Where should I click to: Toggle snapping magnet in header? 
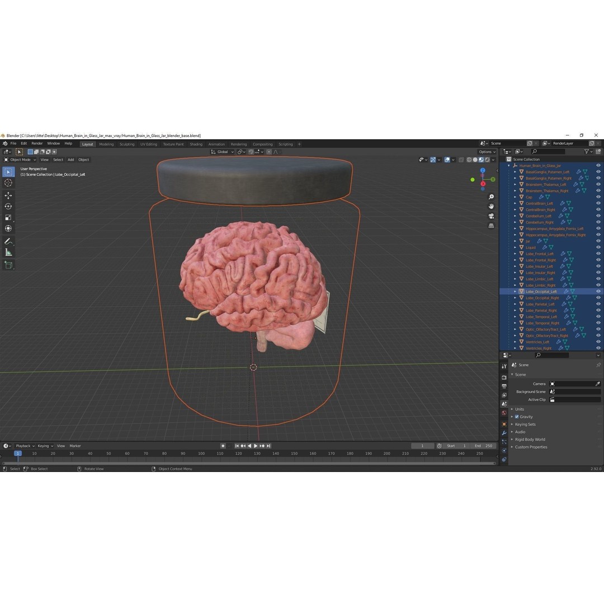pyautogui.click(x=251, y=152)
